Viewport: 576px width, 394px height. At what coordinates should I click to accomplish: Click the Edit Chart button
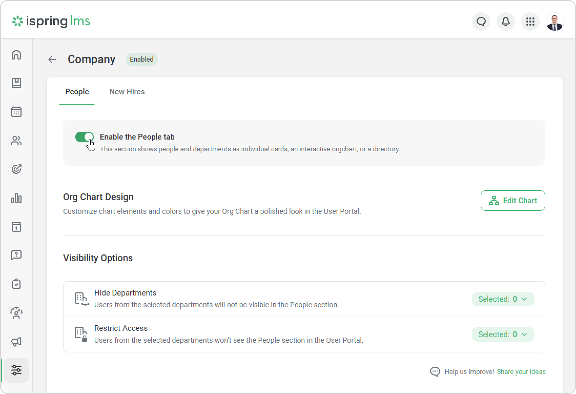(x=513, y=201)
